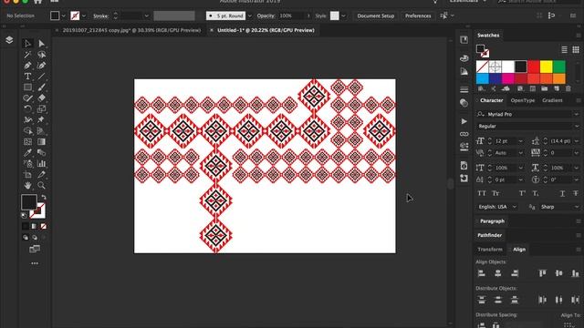Expand the Pathfinder panel tab
Image resolution: width=584 pixels, height=328 pixels.
click(x=489, y=235)
